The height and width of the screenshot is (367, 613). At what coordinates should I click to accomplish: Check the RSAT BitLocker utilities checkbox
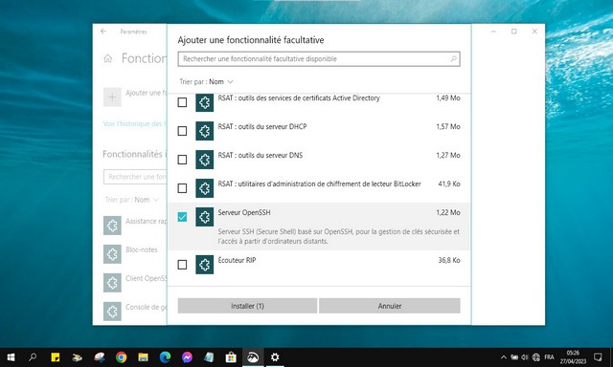coord(182,188)
